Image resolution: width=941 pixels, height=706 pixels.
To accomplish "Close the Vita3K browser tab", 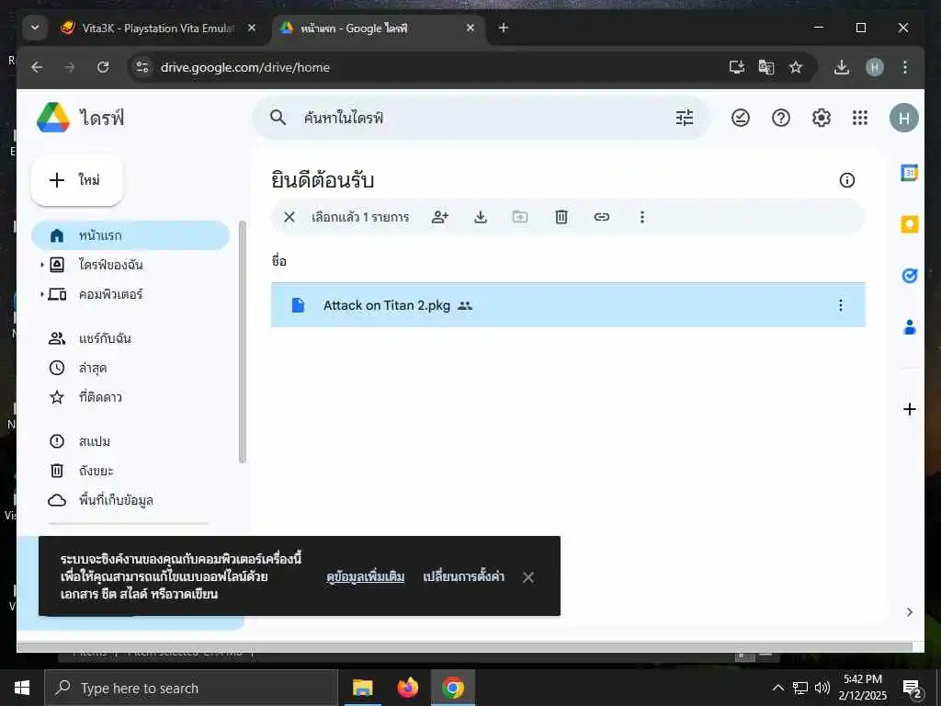I will coord(252,28).
